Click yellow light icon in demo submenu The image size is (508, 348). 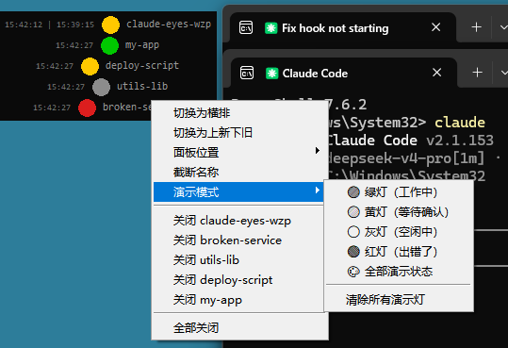click(353, 212)
